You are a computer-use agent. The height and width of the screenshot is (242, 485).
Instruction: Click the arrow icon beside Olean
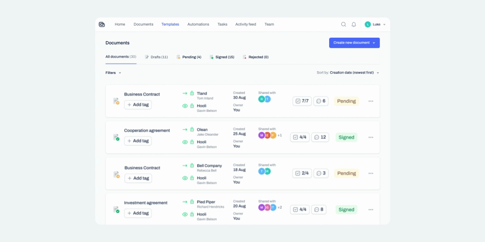[x=185, y=130]
